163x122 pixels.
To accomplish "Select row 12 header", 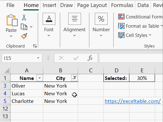I will pyautogui.click(x=5, y=109).
